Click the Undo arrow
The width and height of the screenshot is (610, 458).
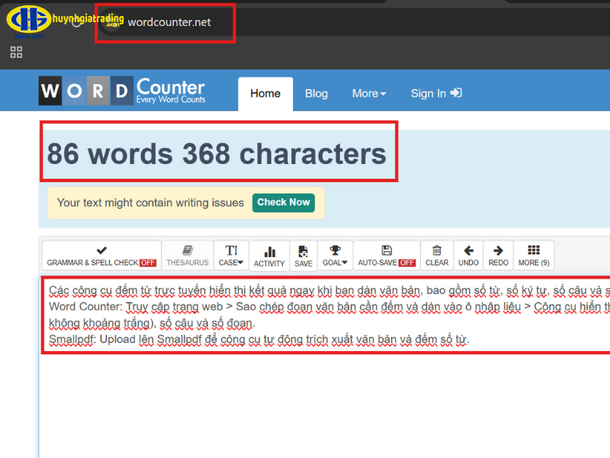coord(469,256)
